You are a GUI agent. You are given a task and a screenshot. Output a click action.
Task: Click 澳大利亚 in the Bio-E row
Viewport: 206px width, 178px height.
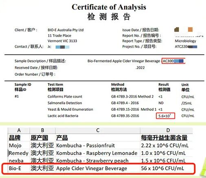pos(42,168)
